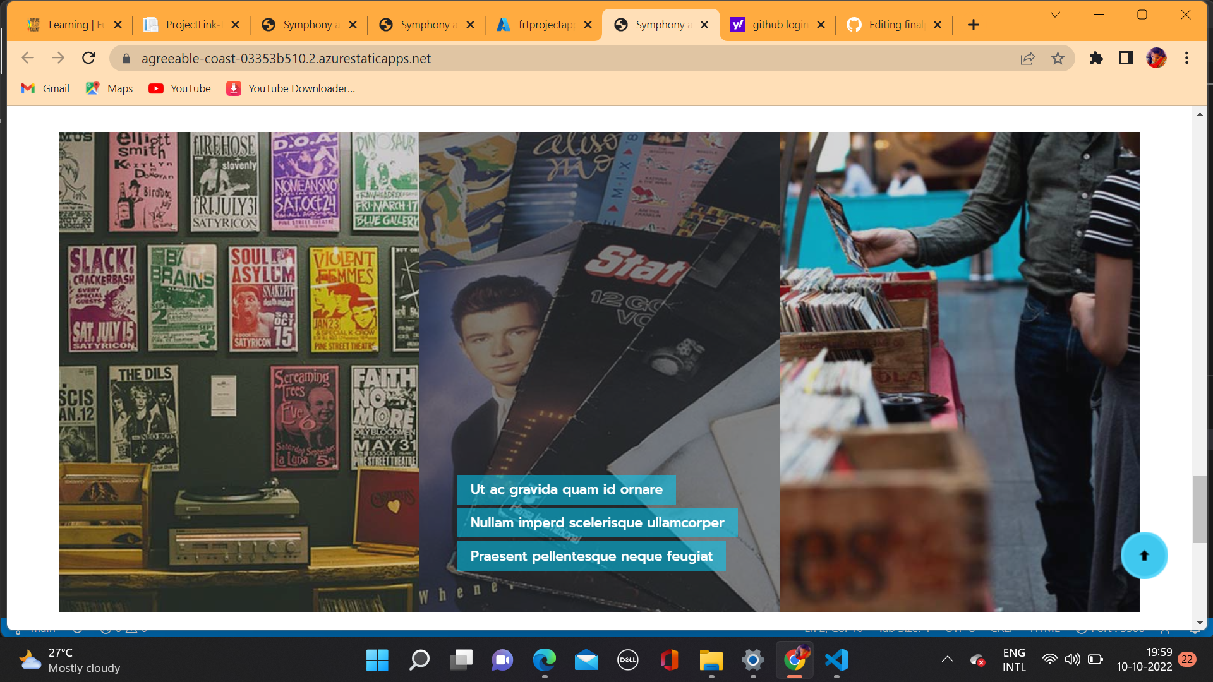Click 'Praesent pellentesque neque feugiat' caption
Image resolution: width=1213 pixels, height=682 pixels.
[x=591, y=556]
